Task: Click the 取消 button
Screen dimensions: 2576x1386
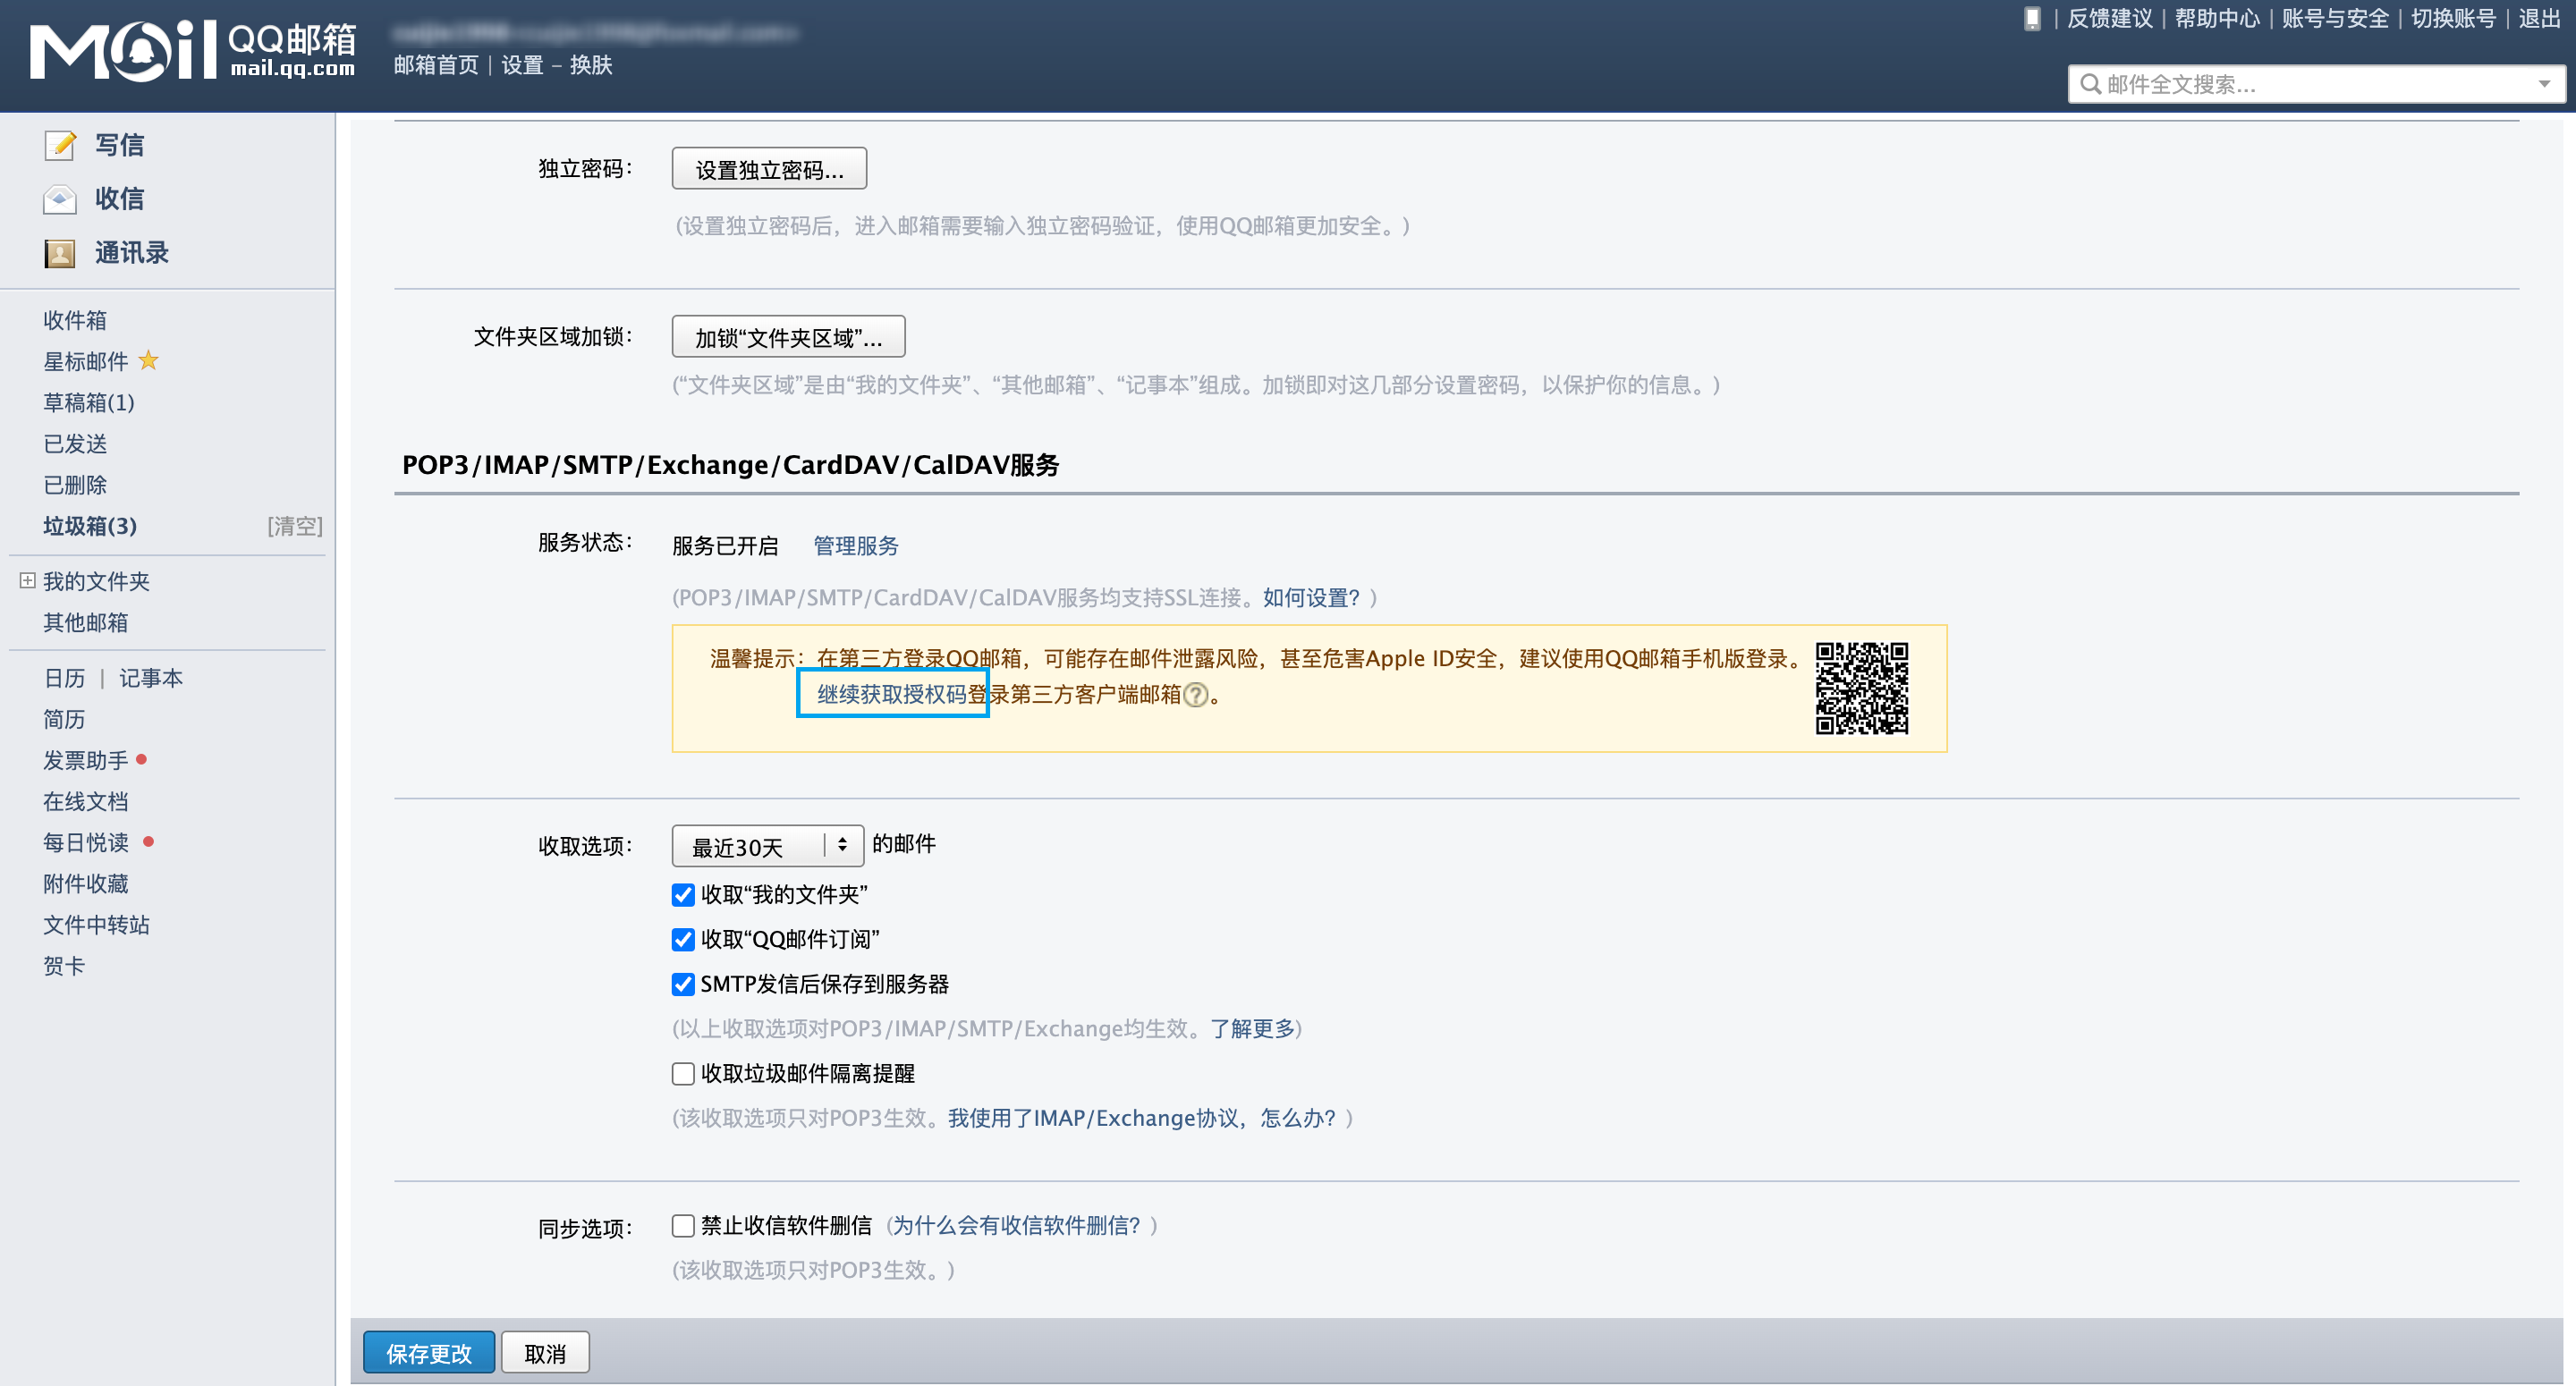Action: coord(545,1353)
